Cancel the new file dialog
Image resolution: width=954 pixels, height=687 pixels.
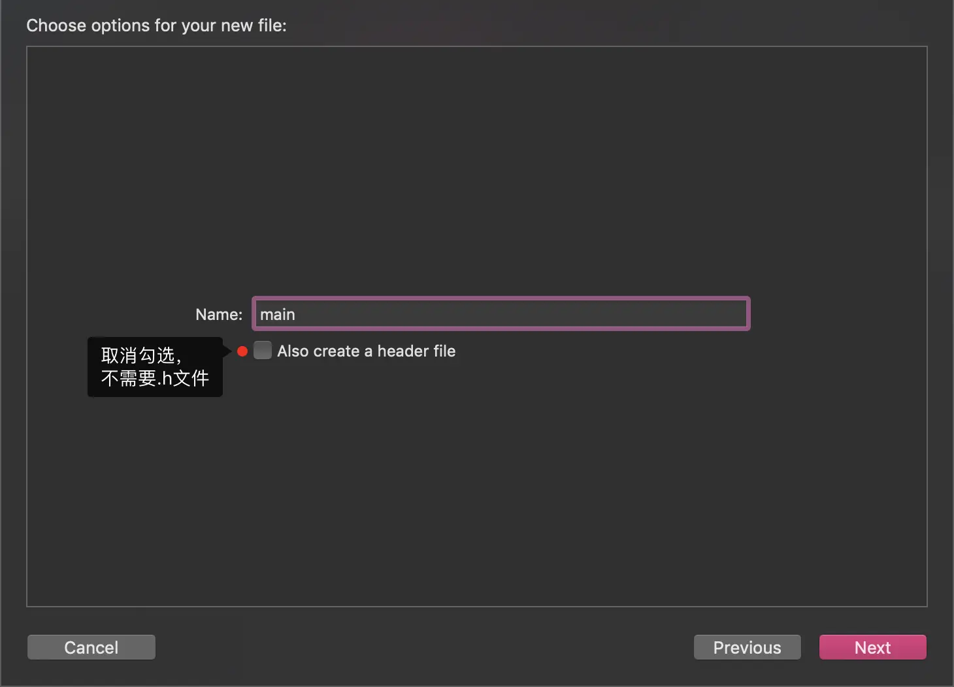(91, 647)
